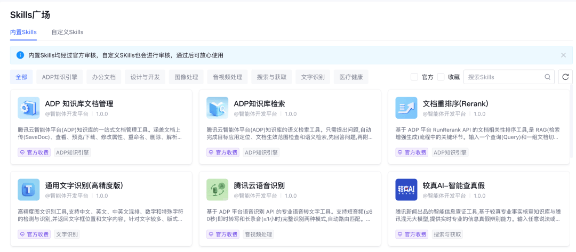Click 官方收费 tag on 较真AI card
576x252 pixels.
tap(412, 234)
